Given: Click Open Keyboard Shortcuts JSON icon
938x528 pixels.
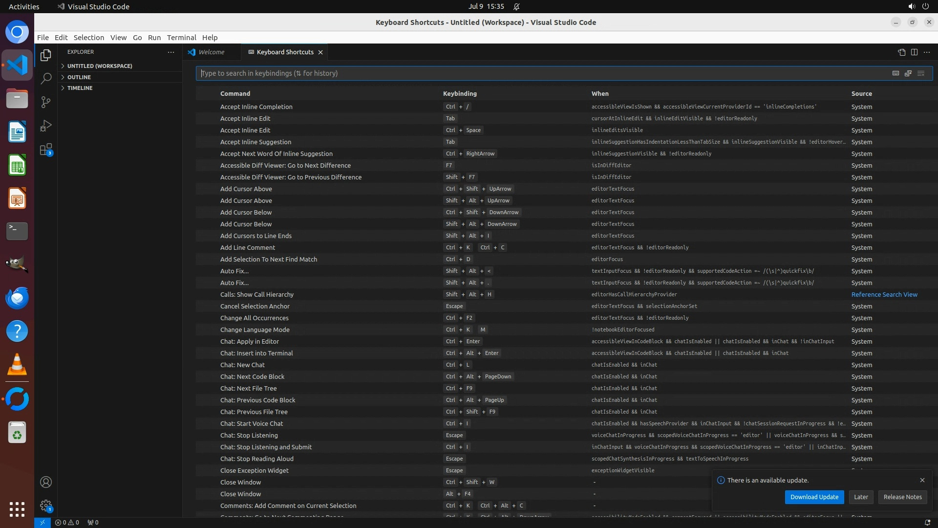Looking at the screenshot, I should coord(901,52).
